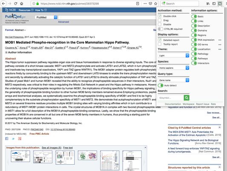Check the Disable activation checkbox
This screenshot has height=171, width=227.
tap(160, 24)
